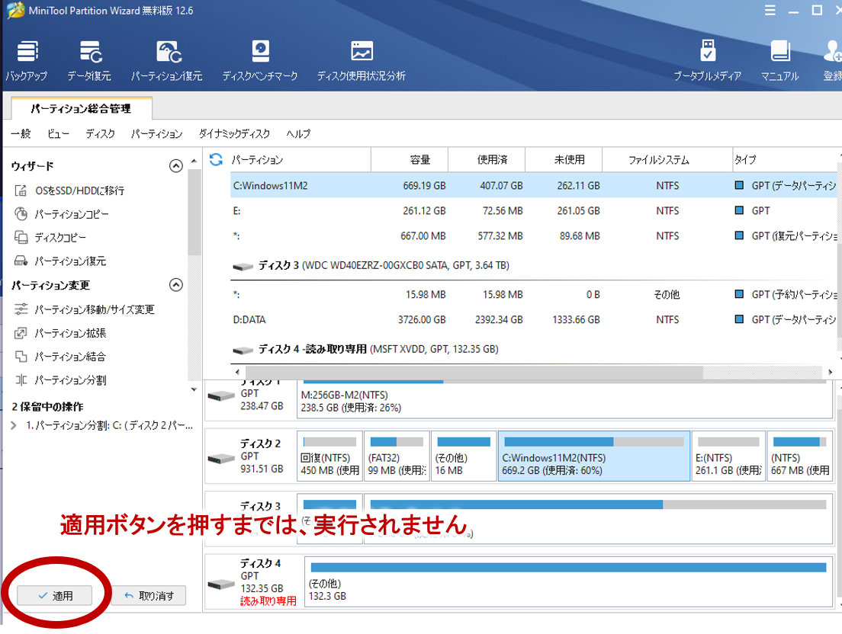Open ディスク使用状況分析 space analyzer

tap(361, 61)
